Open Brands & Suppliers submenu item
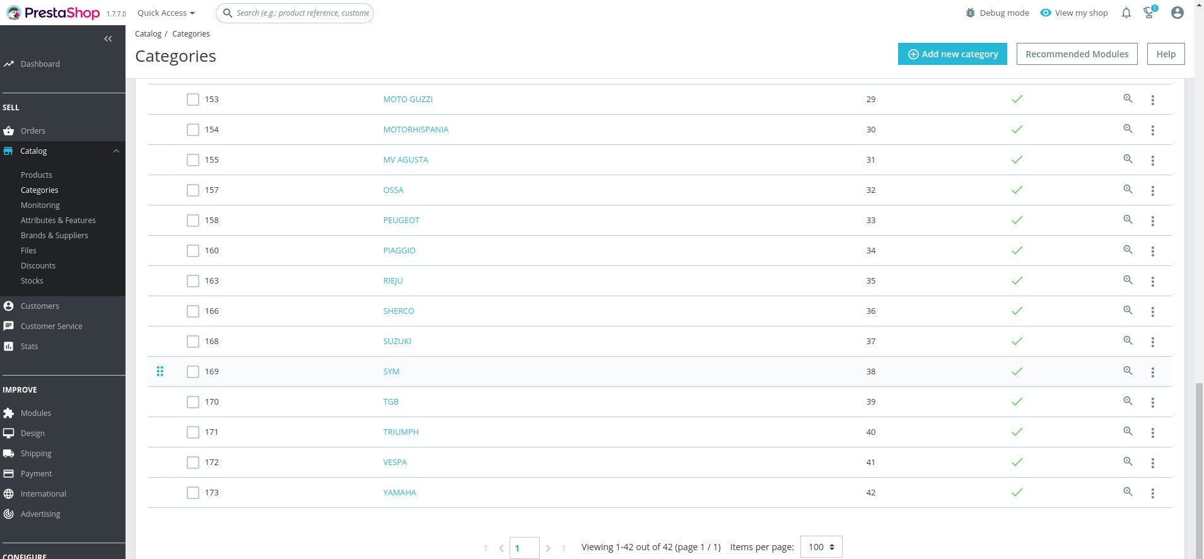Viewport: 1204px width, 559px height. click(54, 235)
